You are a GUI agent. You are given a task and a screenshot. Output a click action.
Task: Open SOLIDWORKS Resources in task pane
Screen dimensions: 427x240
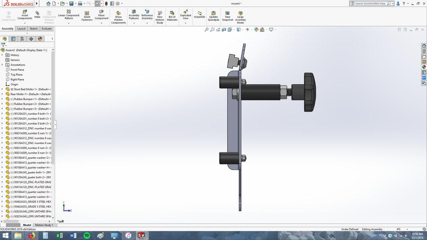[x=424, y=46]
